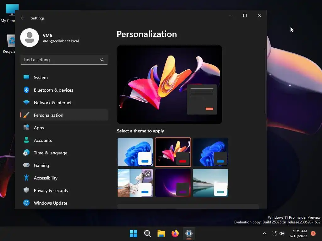Click the back arrow in Settings
The height and width of the screenshot is (241, 322).
23,18
